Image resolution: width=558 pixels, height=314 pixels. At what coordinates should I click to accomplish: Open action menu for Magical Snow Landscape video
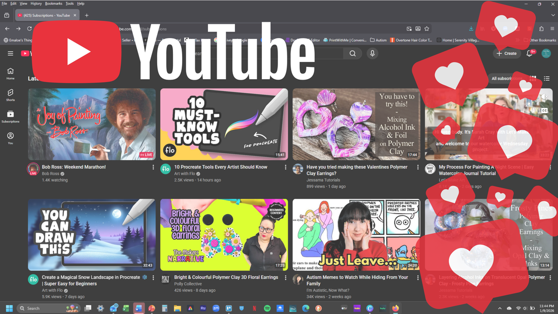tap(153, 277)
